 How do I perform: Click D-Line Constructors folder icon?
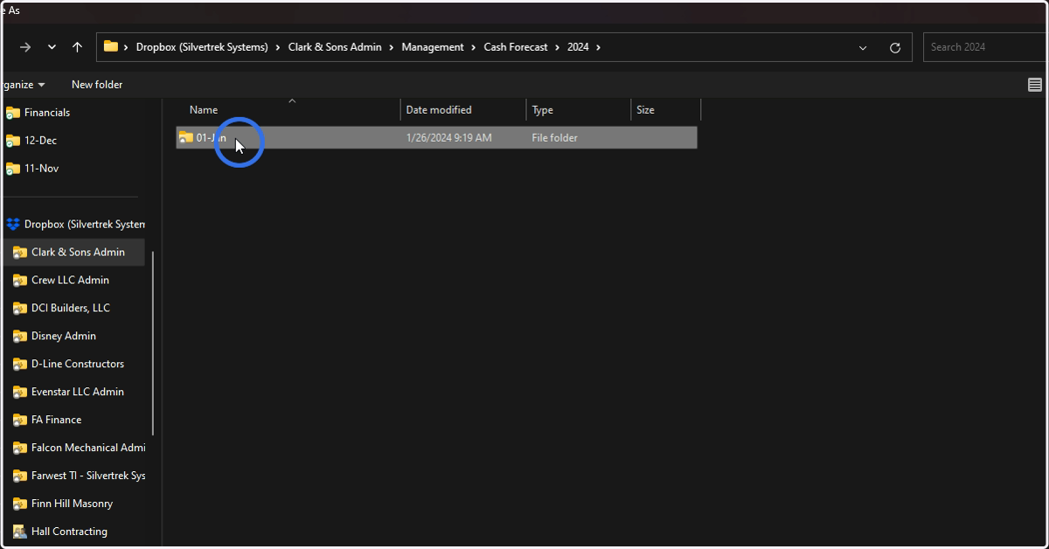20,365
